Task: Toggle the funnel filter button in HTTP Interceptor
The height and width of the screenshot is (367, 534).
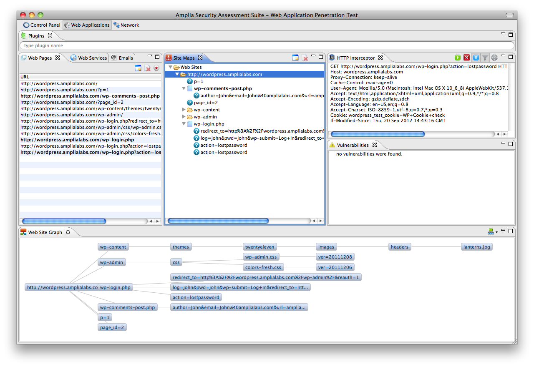Action: coord(485,58)
